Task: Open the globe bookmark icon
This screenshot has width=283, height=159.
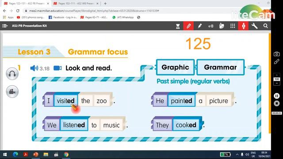Action: tap(138, 17)
